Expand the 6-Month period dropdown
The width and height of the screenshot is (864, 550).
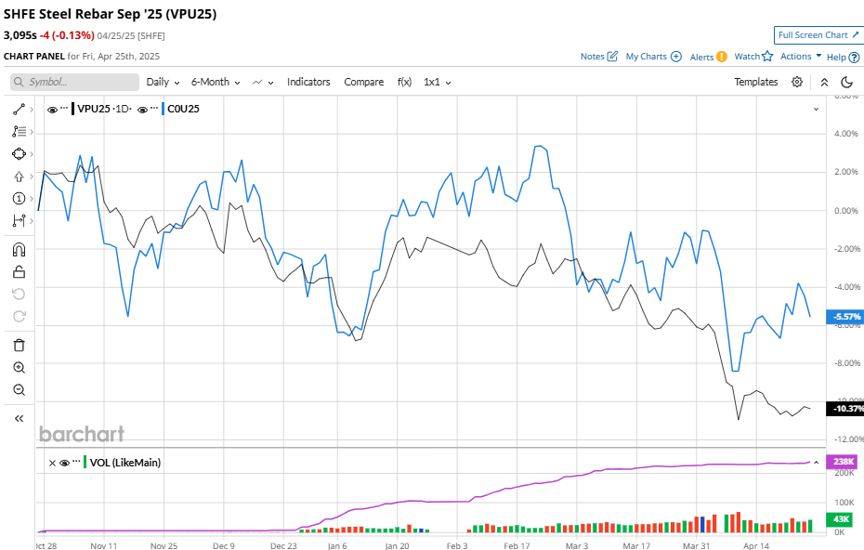click(216, 82)
